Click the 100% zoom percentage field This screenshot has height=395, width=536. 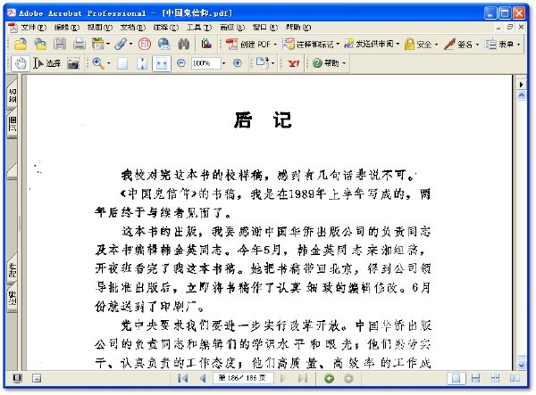tap(205, 63)
